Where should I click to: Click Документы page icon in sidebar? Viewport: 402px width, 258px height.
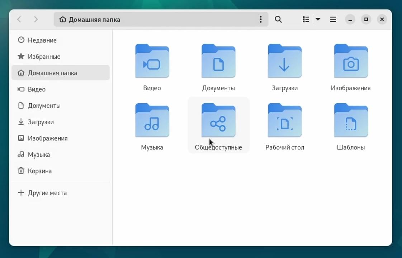(x=21, y=106)
